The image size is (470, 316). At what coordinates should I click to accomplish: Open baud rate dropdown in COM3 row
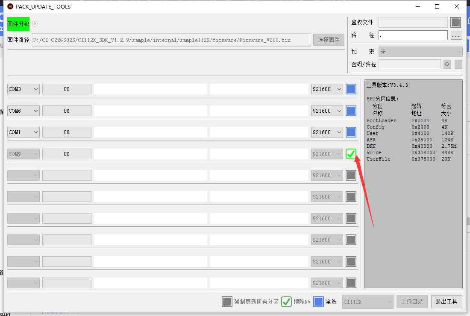(327, 89)
